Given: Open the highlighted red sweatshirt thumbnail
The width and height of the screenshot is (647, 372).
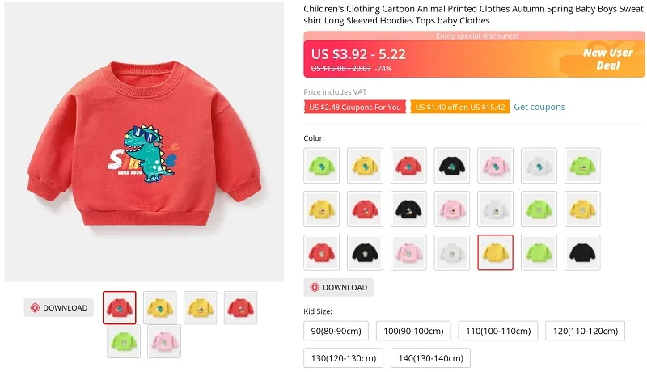Looking at the screenshot, I should [119, 307].
